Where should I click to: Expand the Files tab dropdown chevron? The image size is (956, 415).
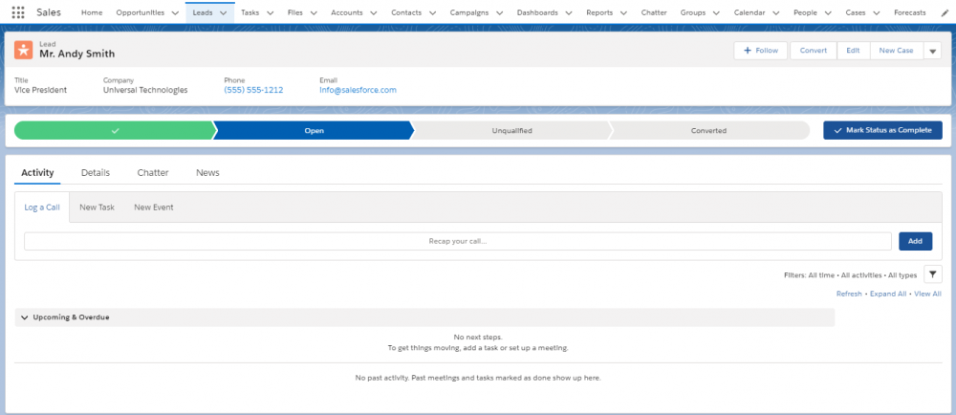click(x=314, y=12)
